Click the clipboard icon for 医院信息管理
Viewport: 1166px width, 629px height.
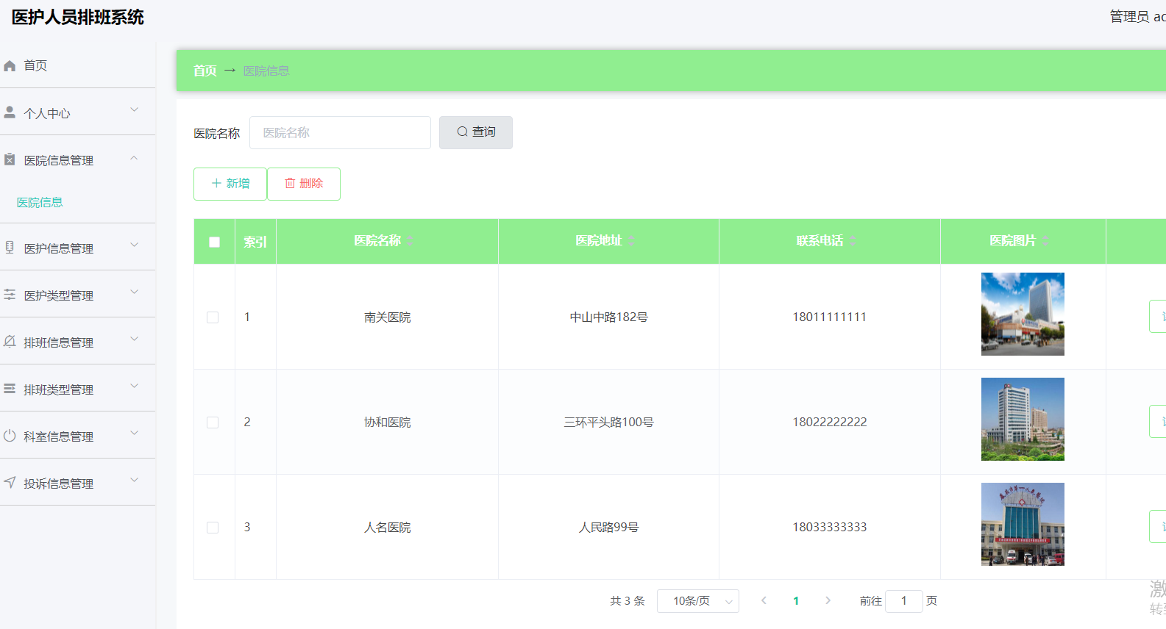tap(10, 159)
